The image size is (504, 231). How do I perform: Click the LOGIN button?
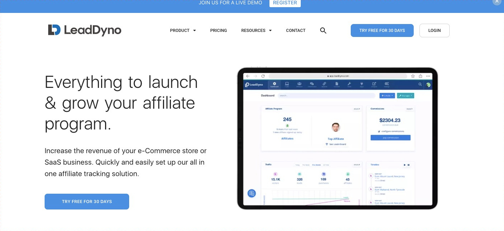(435, 30)
